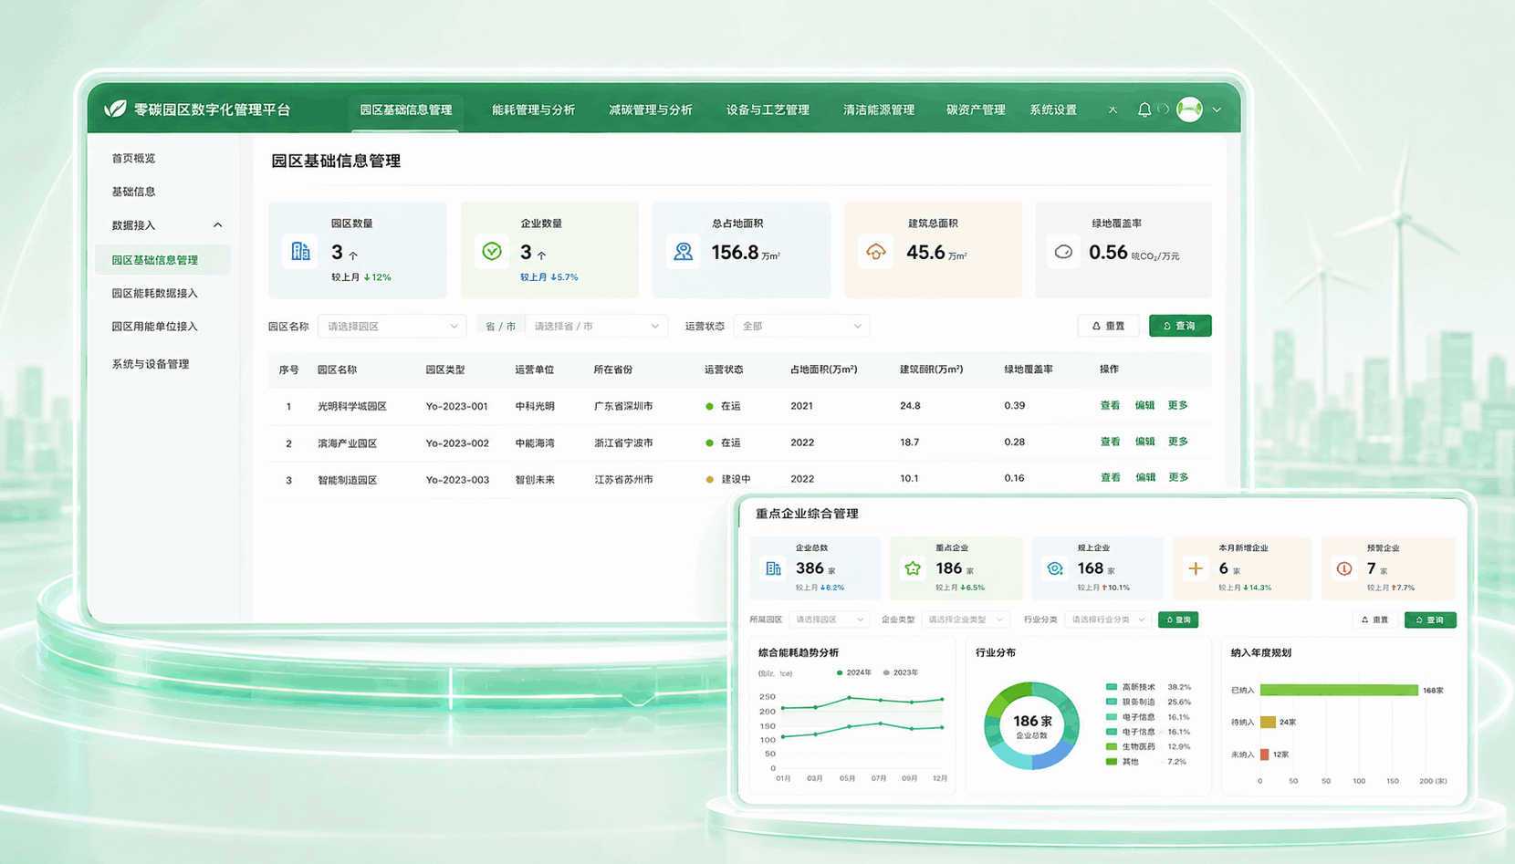Click 重置 button in 重点企业综合管理 panel
Image resolution: width=1515 pixels, height=864 pixels.
click(x=1374, y=619)
